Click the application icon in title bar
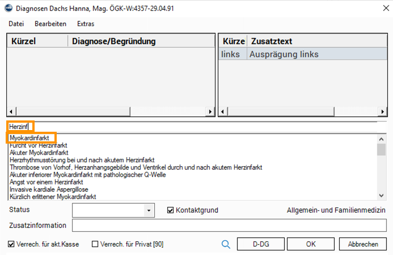 [7, 8]
